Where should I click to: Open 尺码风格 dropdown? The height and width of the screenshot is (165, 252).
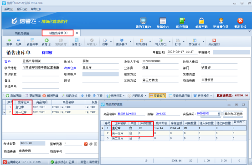137,96
